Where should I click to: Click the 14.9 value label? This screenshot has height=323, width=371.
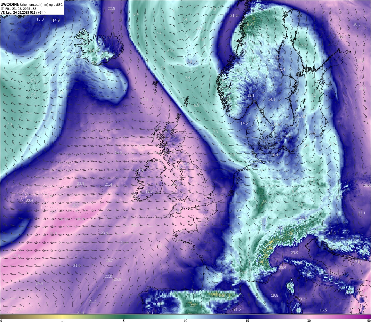click(x=56, y=21)
